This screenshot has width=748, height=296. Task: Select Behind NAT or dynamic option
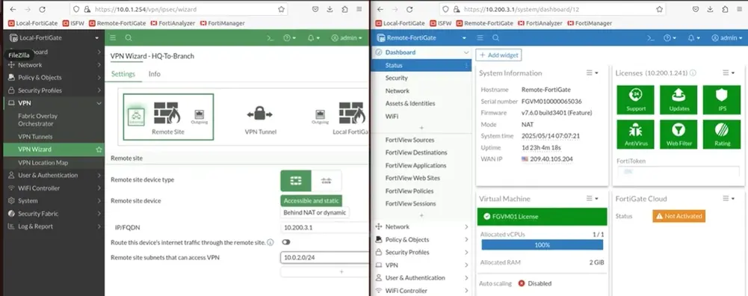315,212
